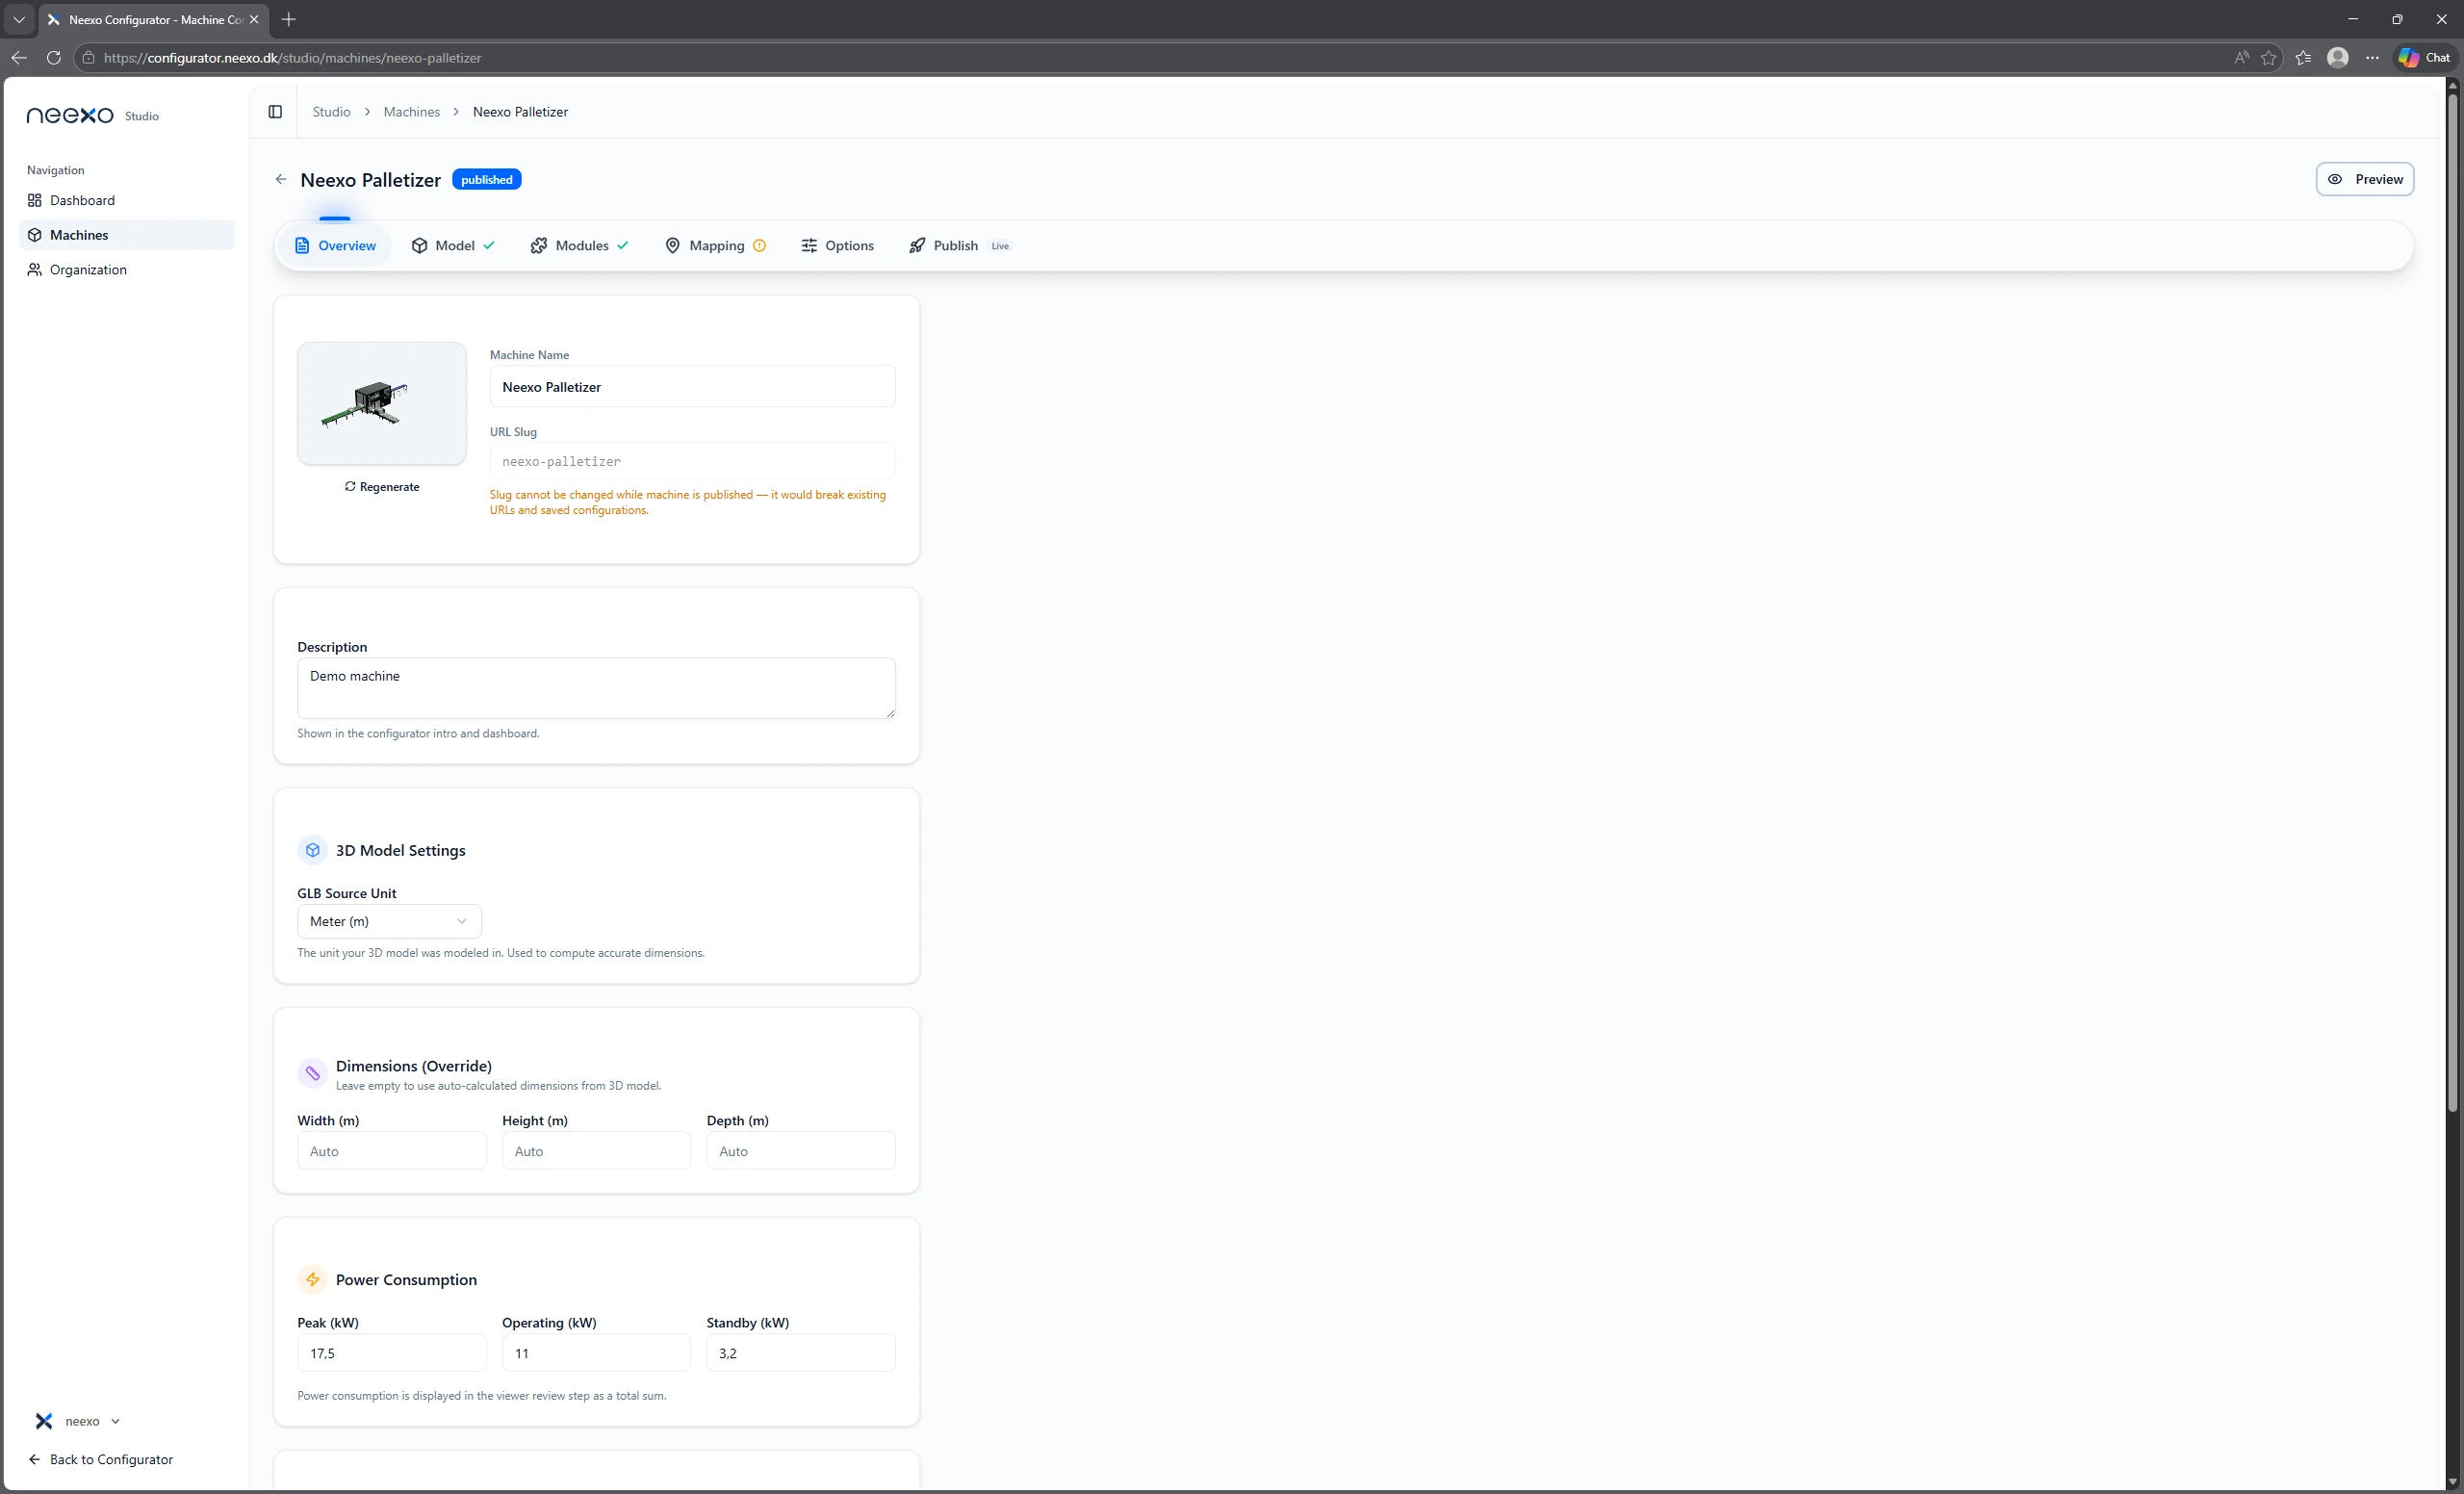Click Neexo Palletizer in breadcrumb

point(520,112)
